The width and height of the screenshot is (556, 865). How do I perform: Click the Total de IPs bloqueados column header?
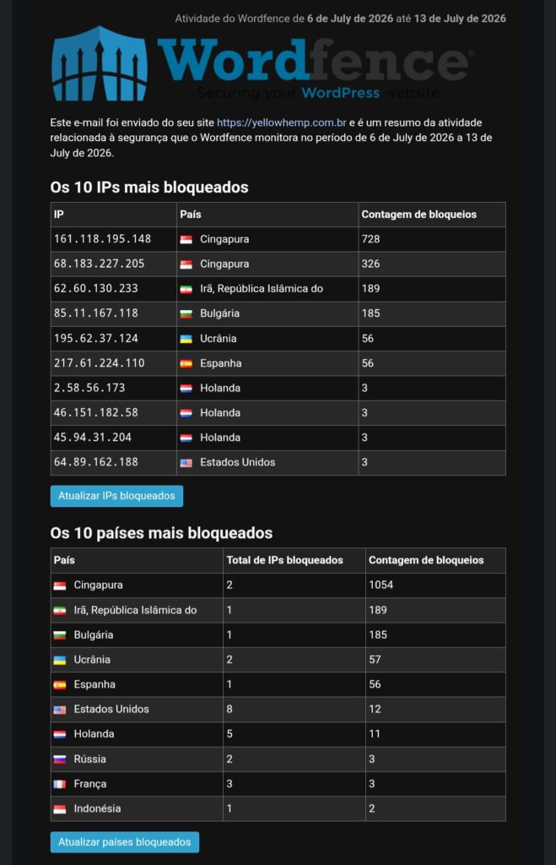[x=285, y=560]
